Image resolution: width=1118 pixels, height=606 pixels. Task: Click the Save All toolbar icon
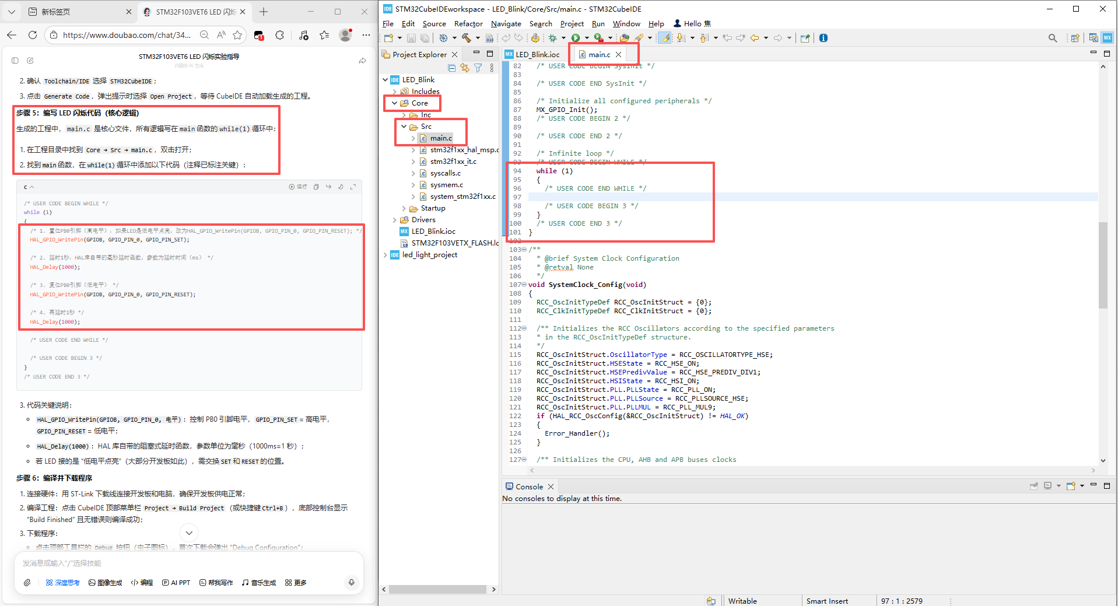click(425, 38)
